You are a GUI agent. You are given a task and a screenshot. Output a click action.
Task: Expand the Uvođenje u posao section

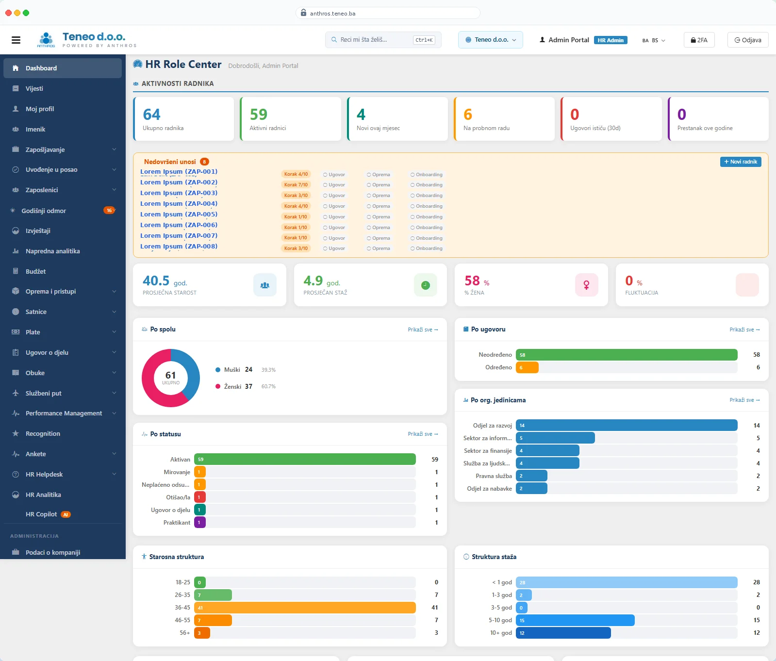point(63,169)
